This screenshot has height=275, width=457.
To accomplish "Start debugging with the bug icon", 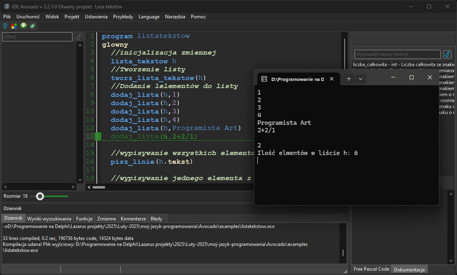I will [x=32, y=26].
